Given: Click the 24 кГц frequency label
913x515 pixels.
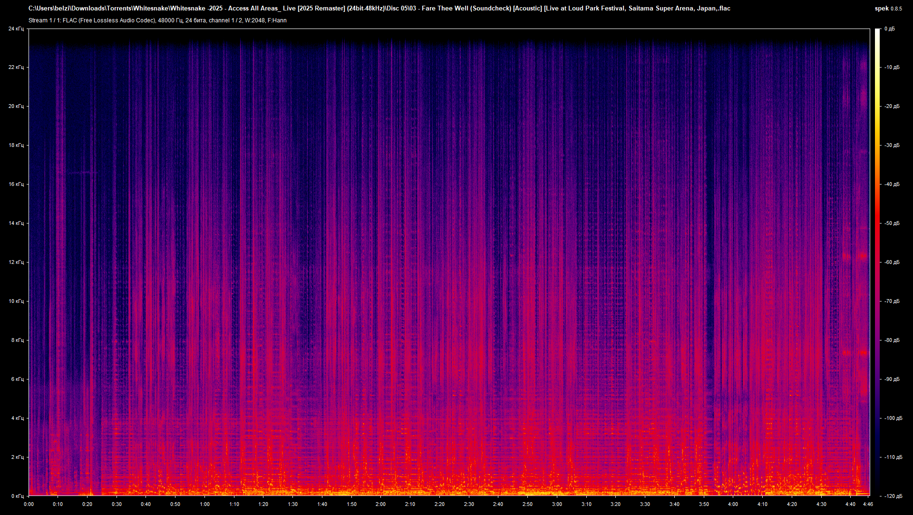Looking at the screenshot, I should [16, 29].
